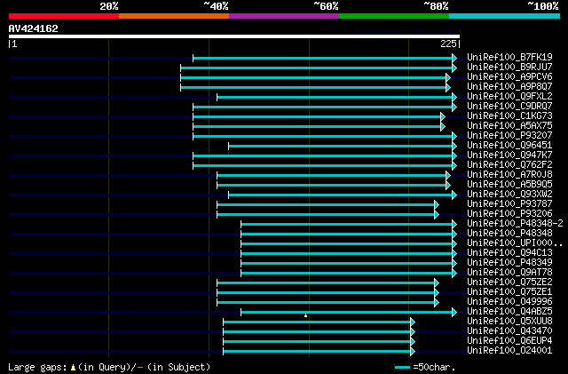Select the UniRef100_A5AX75 label
This screenshot has height=374, width=568.
[x=509, y=125]
